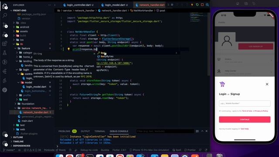279x157 pixels.
Task: Click the Spell status bar item
Action: 177,150
